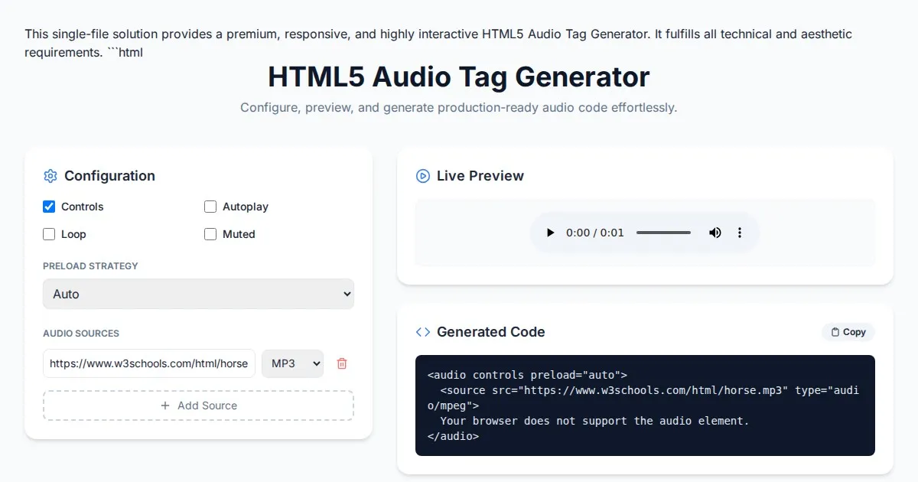The width and height of the screenshot is (918, 482).
Task: Click the Configuration gear icon
Action: tap(50, 176)
